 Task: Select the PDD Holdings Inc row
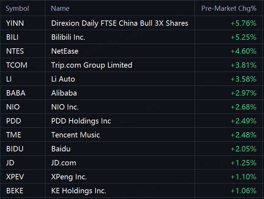pos(131,121)
